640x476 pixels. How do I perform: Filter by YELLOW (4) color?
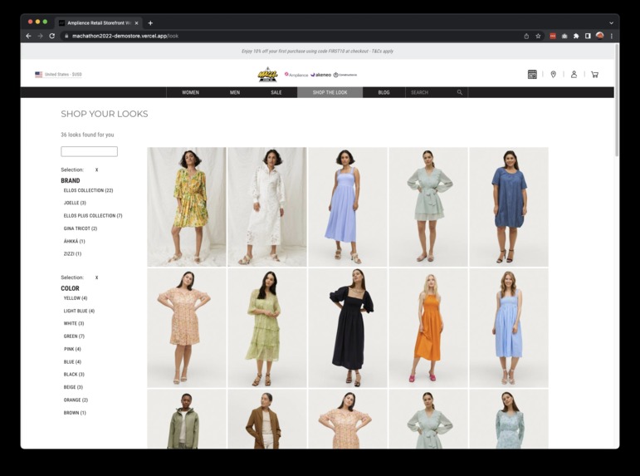pyautogui.click(x=76, y=298)
